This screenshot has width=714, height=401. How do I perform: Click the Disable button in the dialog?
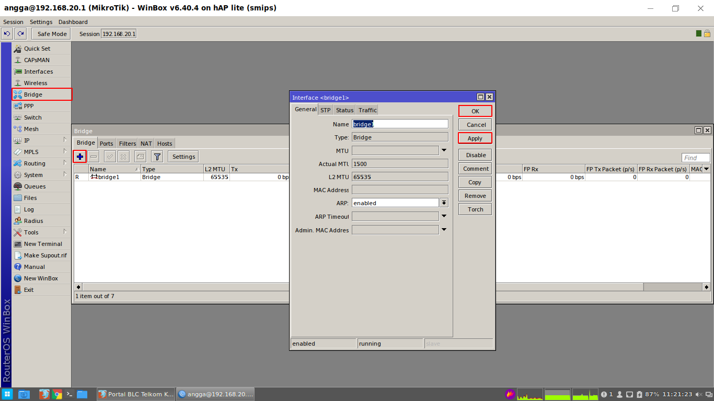click(x=475, y=155)
